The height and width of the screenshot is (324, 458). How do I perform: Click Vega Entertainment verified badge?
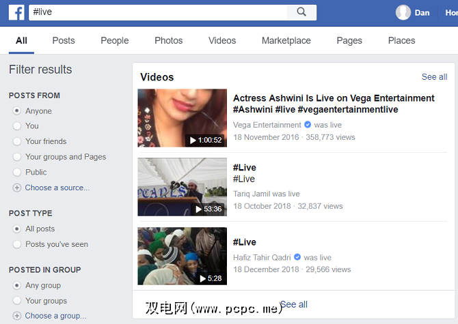pyautogui.click(x=308, y=125)
